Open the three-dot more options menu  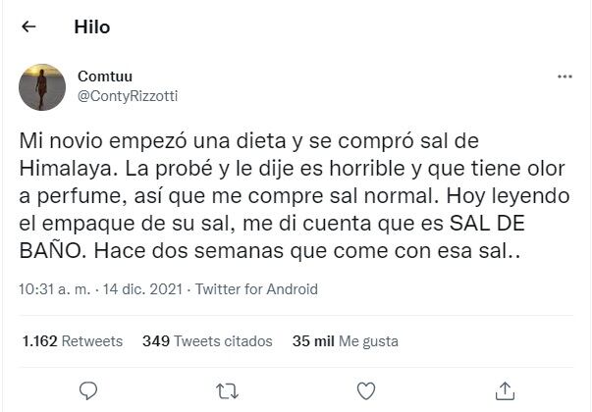tap(565, 77)
